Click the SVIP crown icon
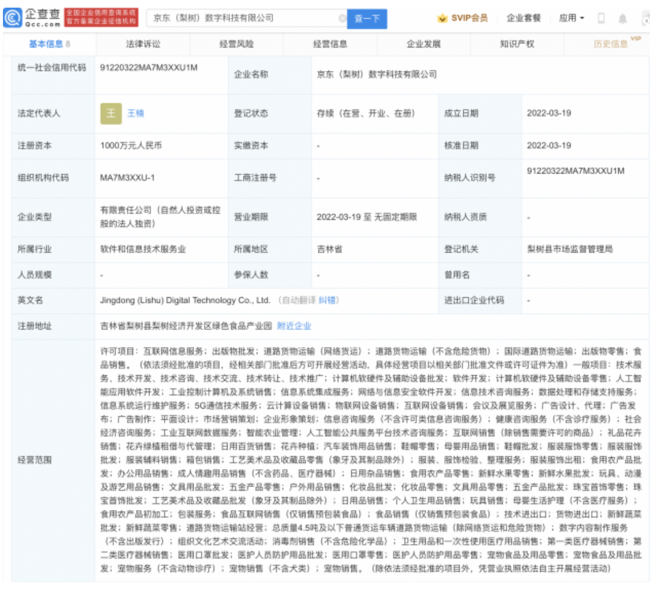Screen dimensions: 658x591 tap(442, 18)
